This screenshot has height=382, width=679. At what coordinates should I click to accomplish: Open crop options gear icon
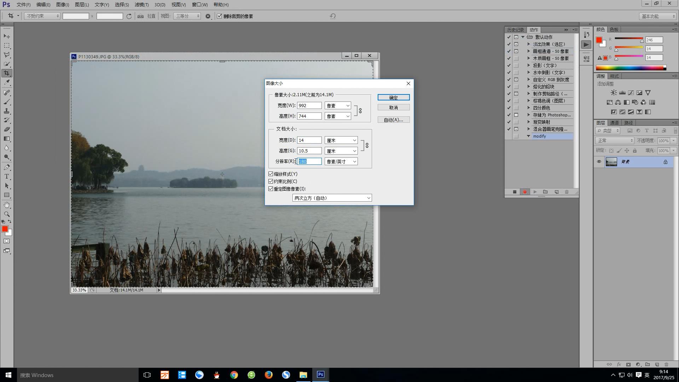[x=208, y=16]
